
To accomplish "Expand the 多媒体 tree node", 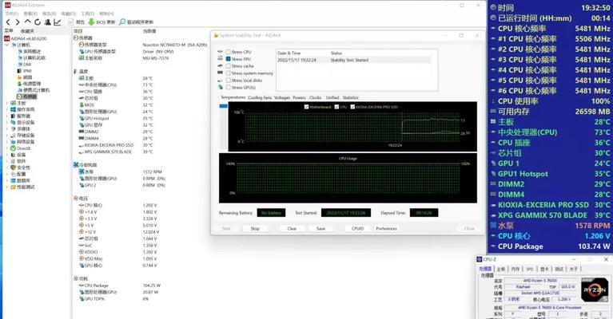I will [6, 128].
